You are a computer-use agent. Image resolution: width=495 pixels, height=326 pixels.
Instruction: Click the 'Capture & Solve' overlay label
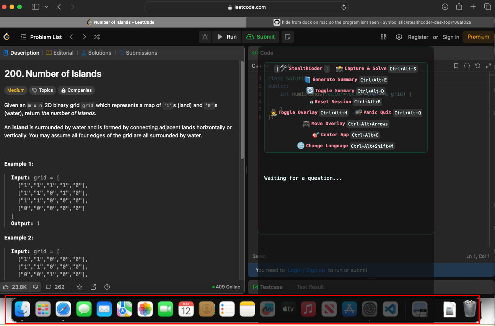click(x=365, y=68)
